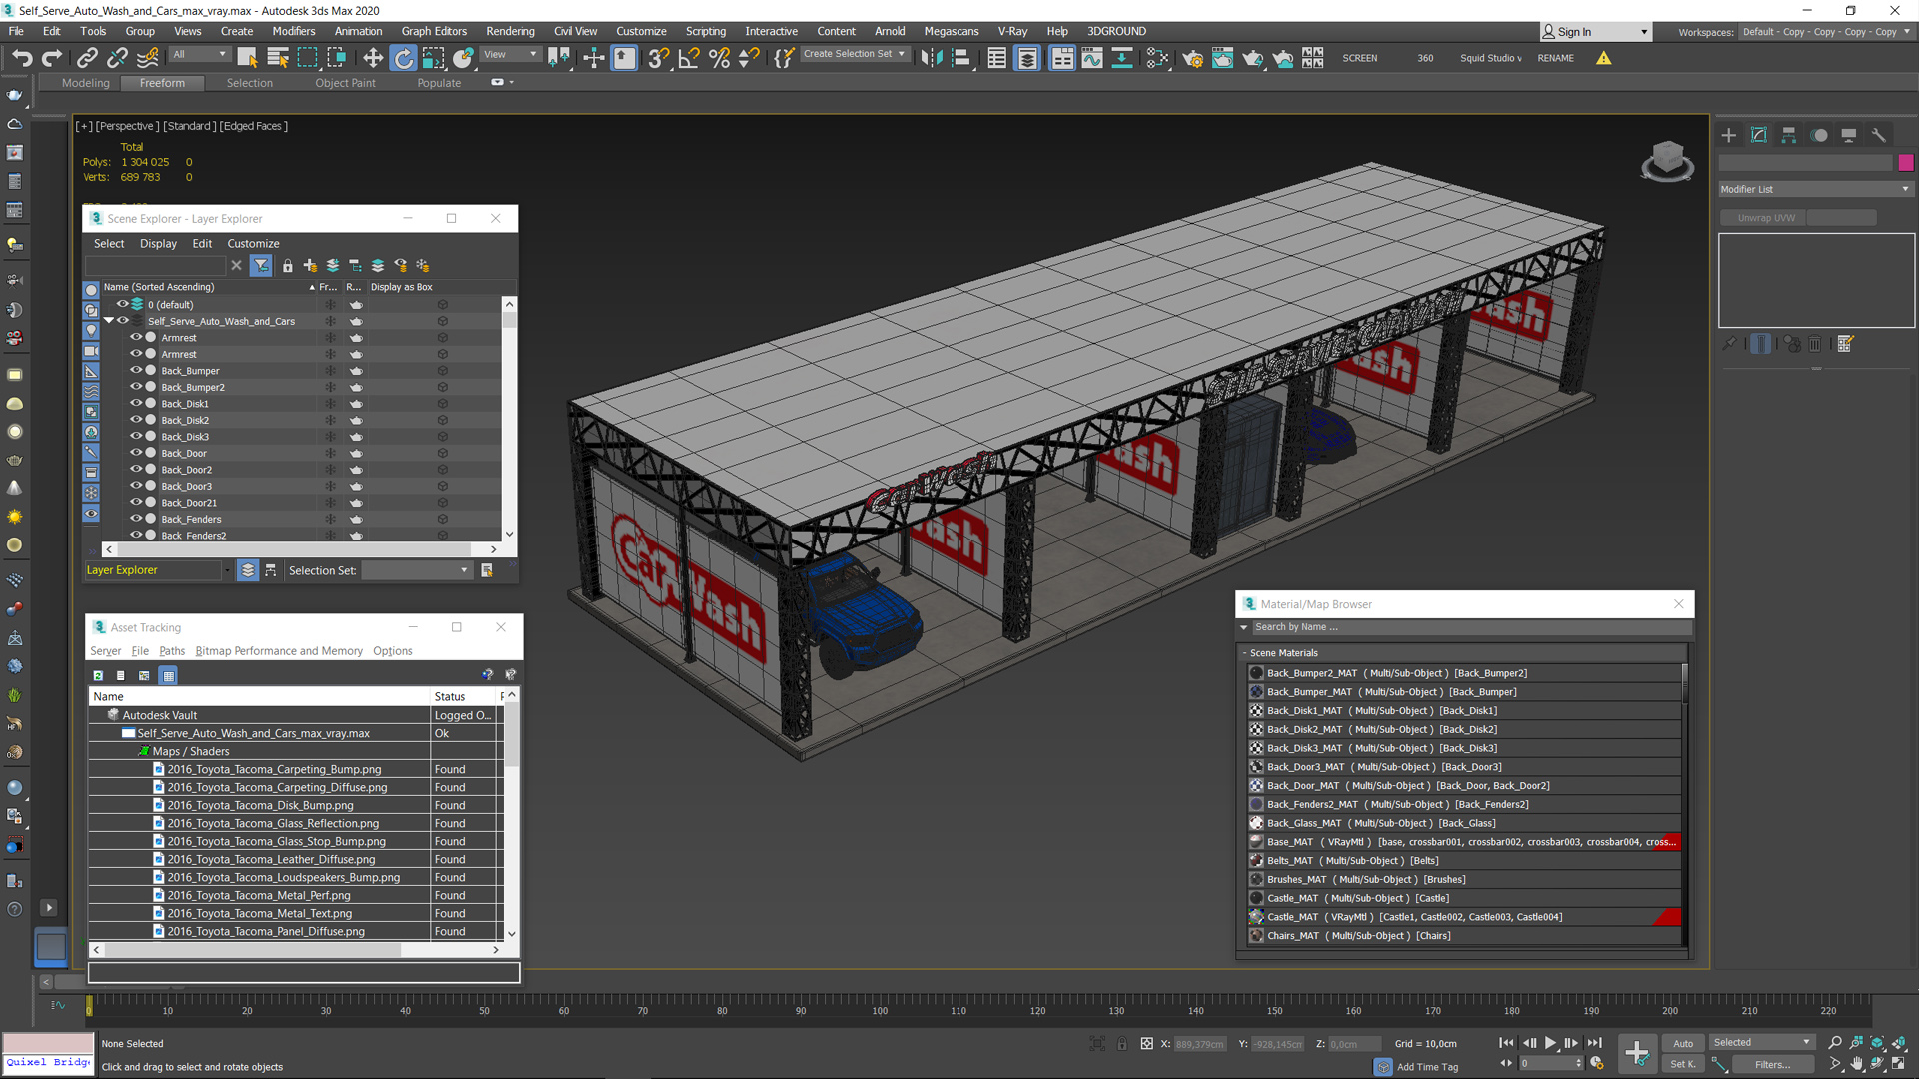The height and width of the screenshot is (1079, 1919).
Task: Toggle the Layer Explorer toolbar icon
Action: [1027, 58]
